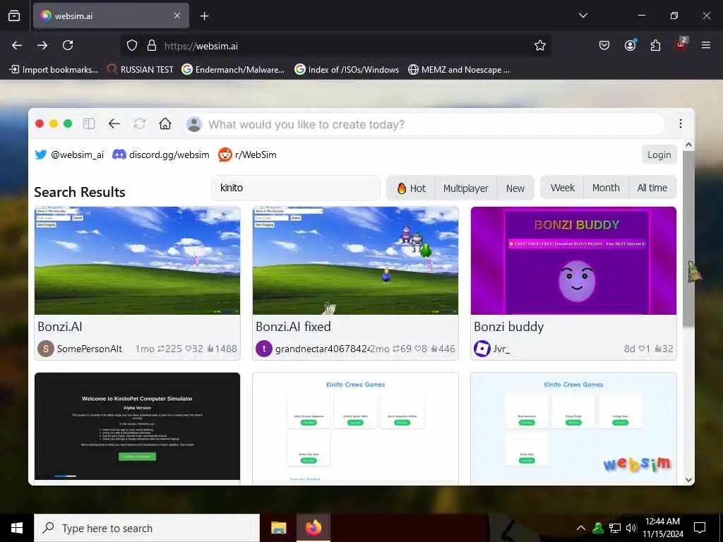The image size is (723, 542).
Task: Click the Login button
Action: click(x=659, y=155)
